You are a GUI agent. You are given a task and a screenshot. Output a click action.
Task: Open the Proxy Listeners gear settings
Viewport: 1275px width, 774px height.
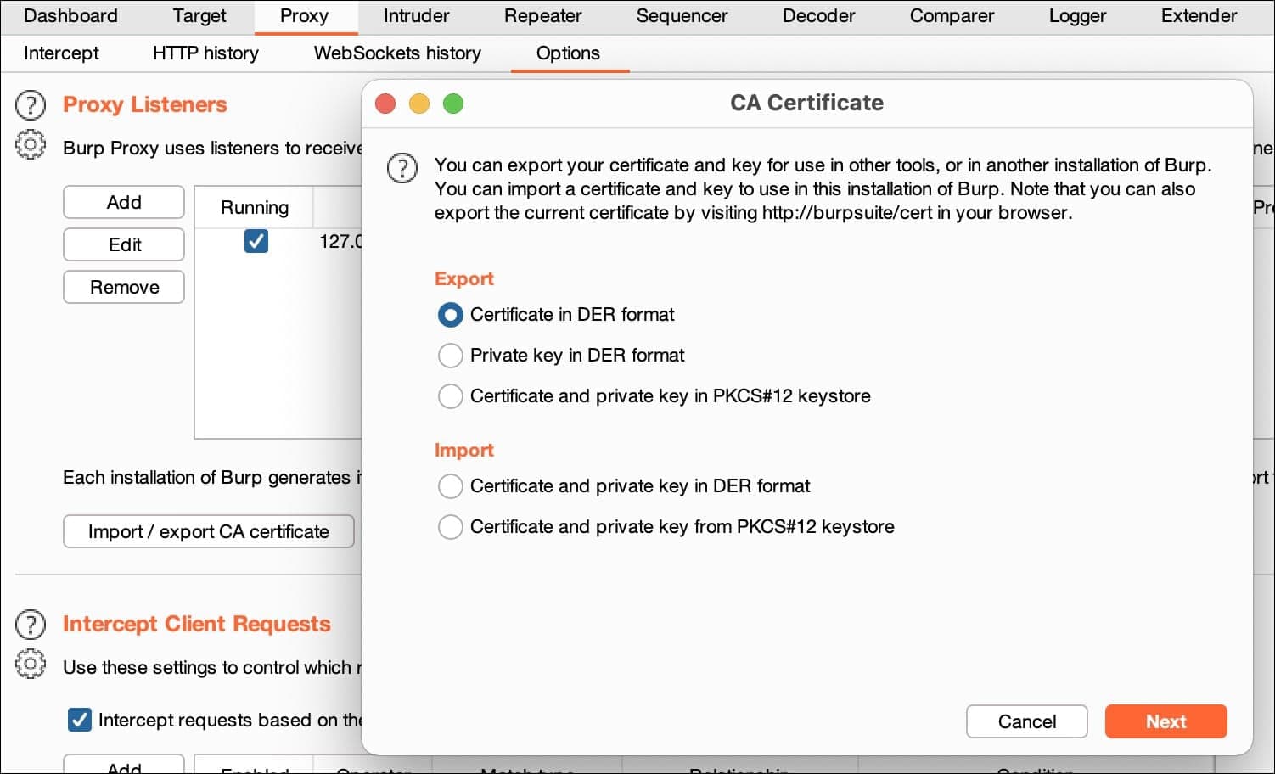tap(31, 145)
